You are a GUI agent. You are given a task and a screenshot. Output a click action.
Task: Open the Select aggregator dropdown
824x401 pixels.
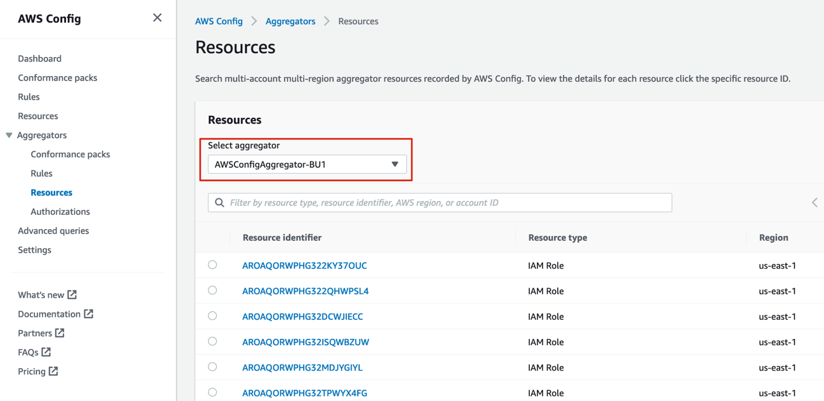click(306, 163)
